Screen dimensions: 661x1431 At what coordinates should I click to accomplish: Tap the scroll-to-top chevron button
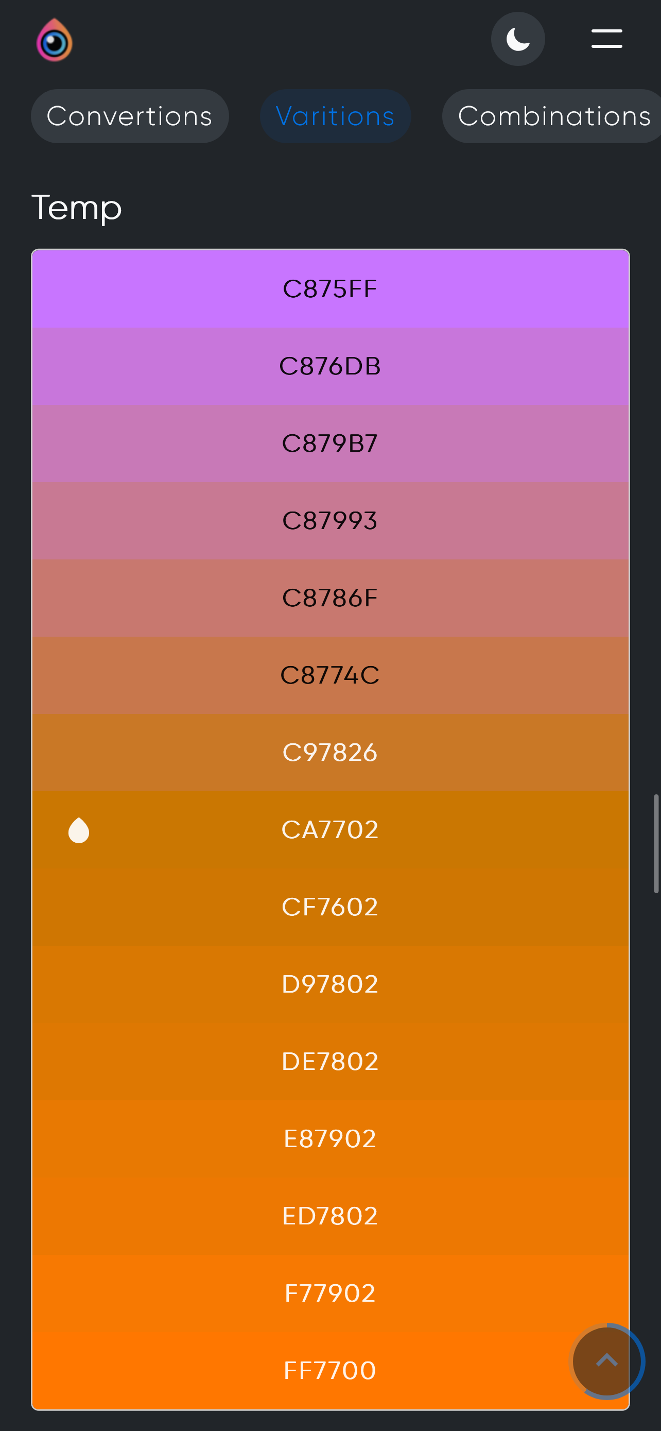click(606, 1361)
